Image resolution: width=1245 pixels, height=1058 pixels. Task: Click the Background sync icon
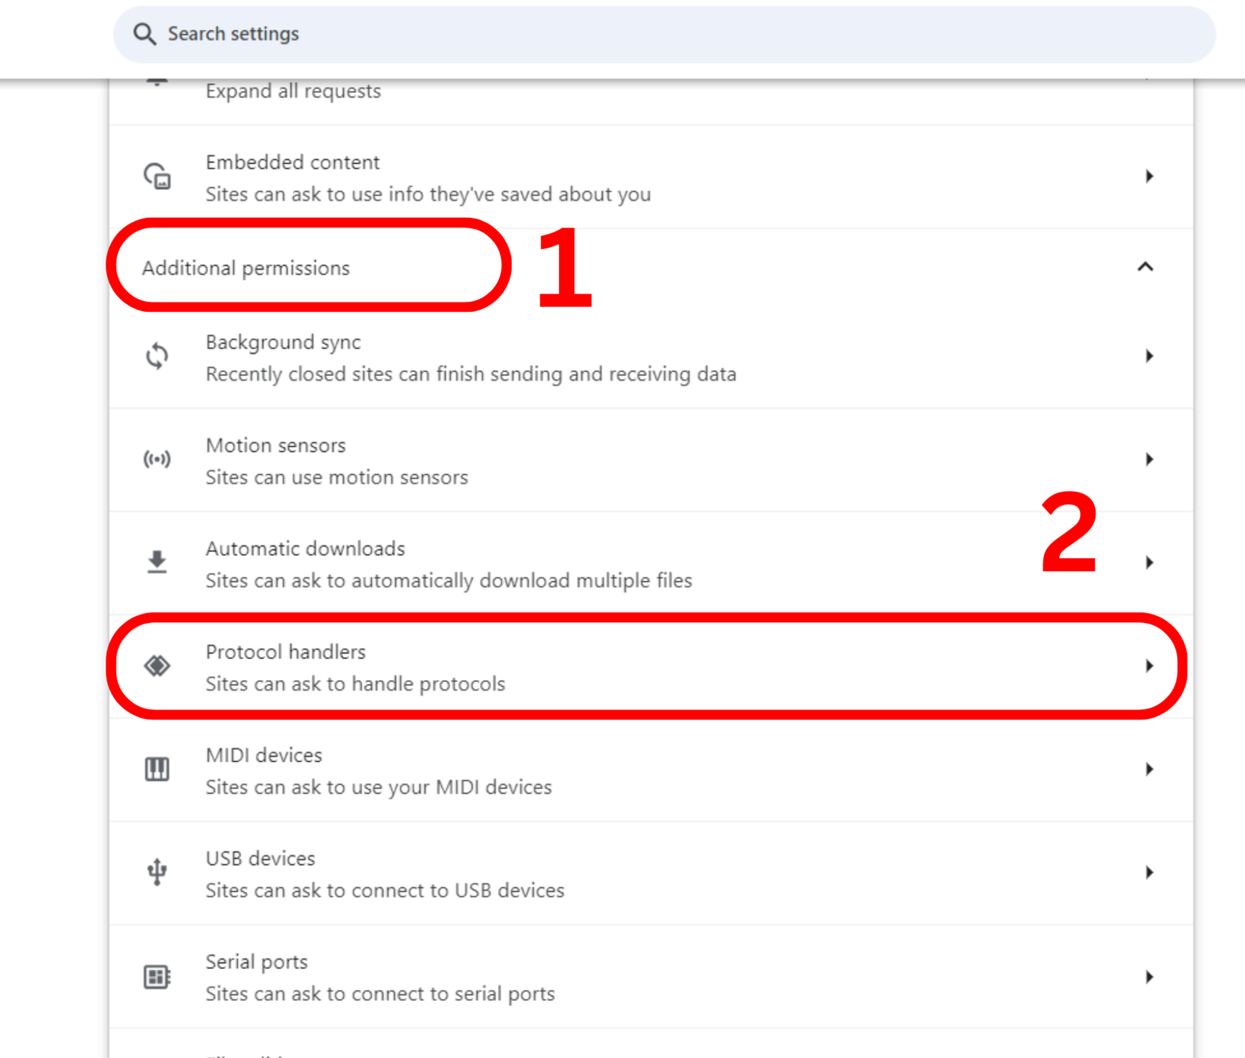(x=157, y=356)
